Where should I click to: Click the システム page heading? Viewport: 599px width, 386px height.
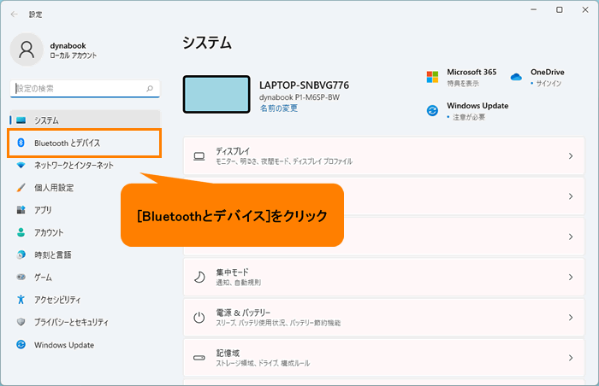pyautogui.click(x=207, y=43)
